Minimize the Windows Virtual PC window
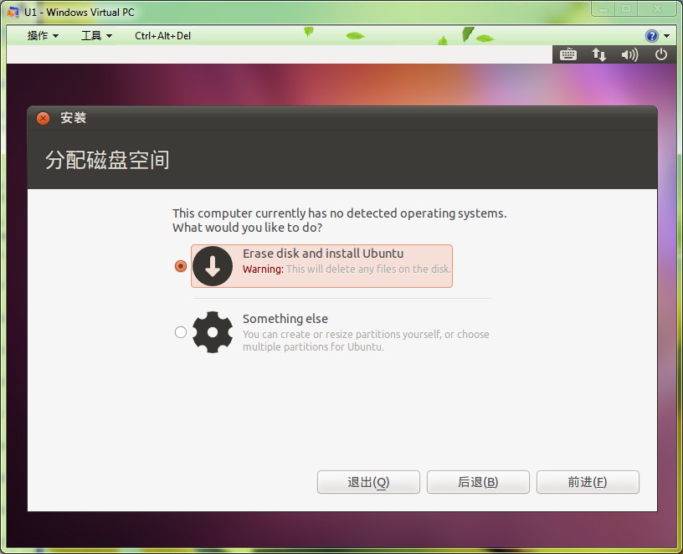The height and width of the screenshot is (554, 683). (603, 8)
